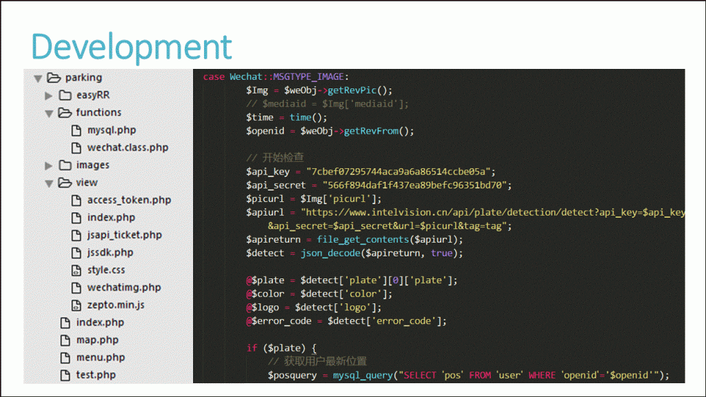706x397 pixels.
Task: Open access_token.php from the tree
Action: [129, 201]
